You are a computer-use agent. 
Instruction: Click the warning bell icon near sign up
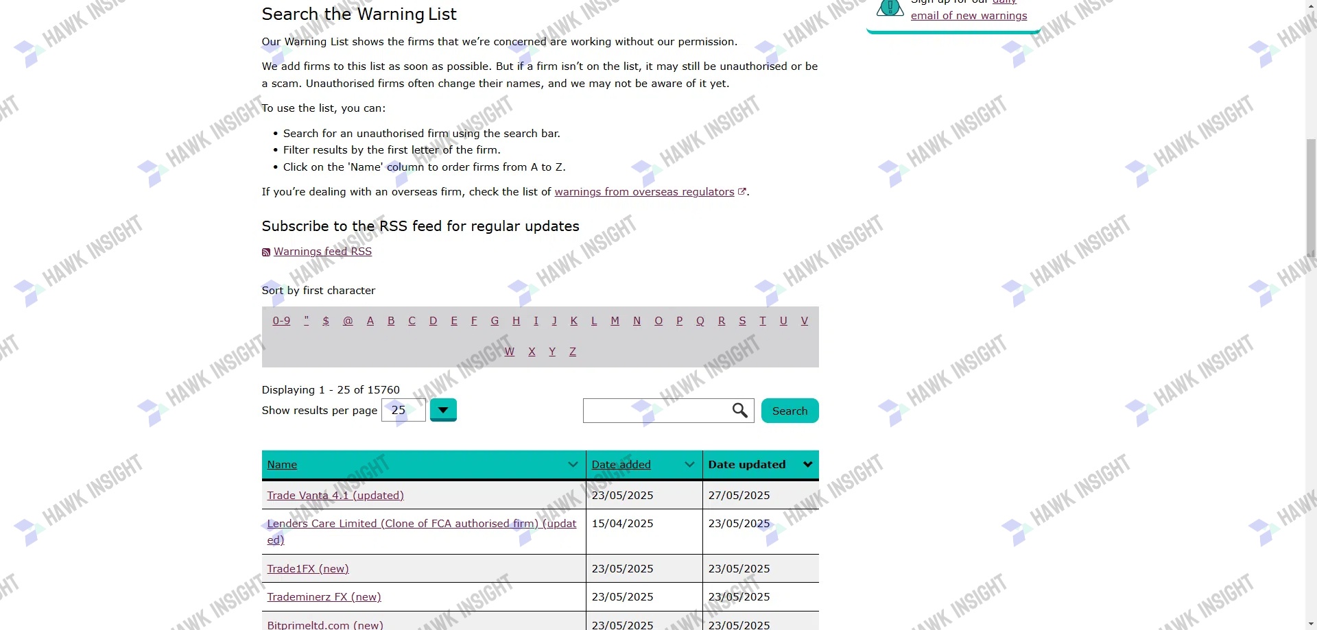(890, 7)
